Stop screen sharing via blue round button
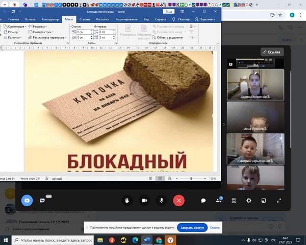Image resolution: width=306 pixels, height=245 pixels. (27, 201)
